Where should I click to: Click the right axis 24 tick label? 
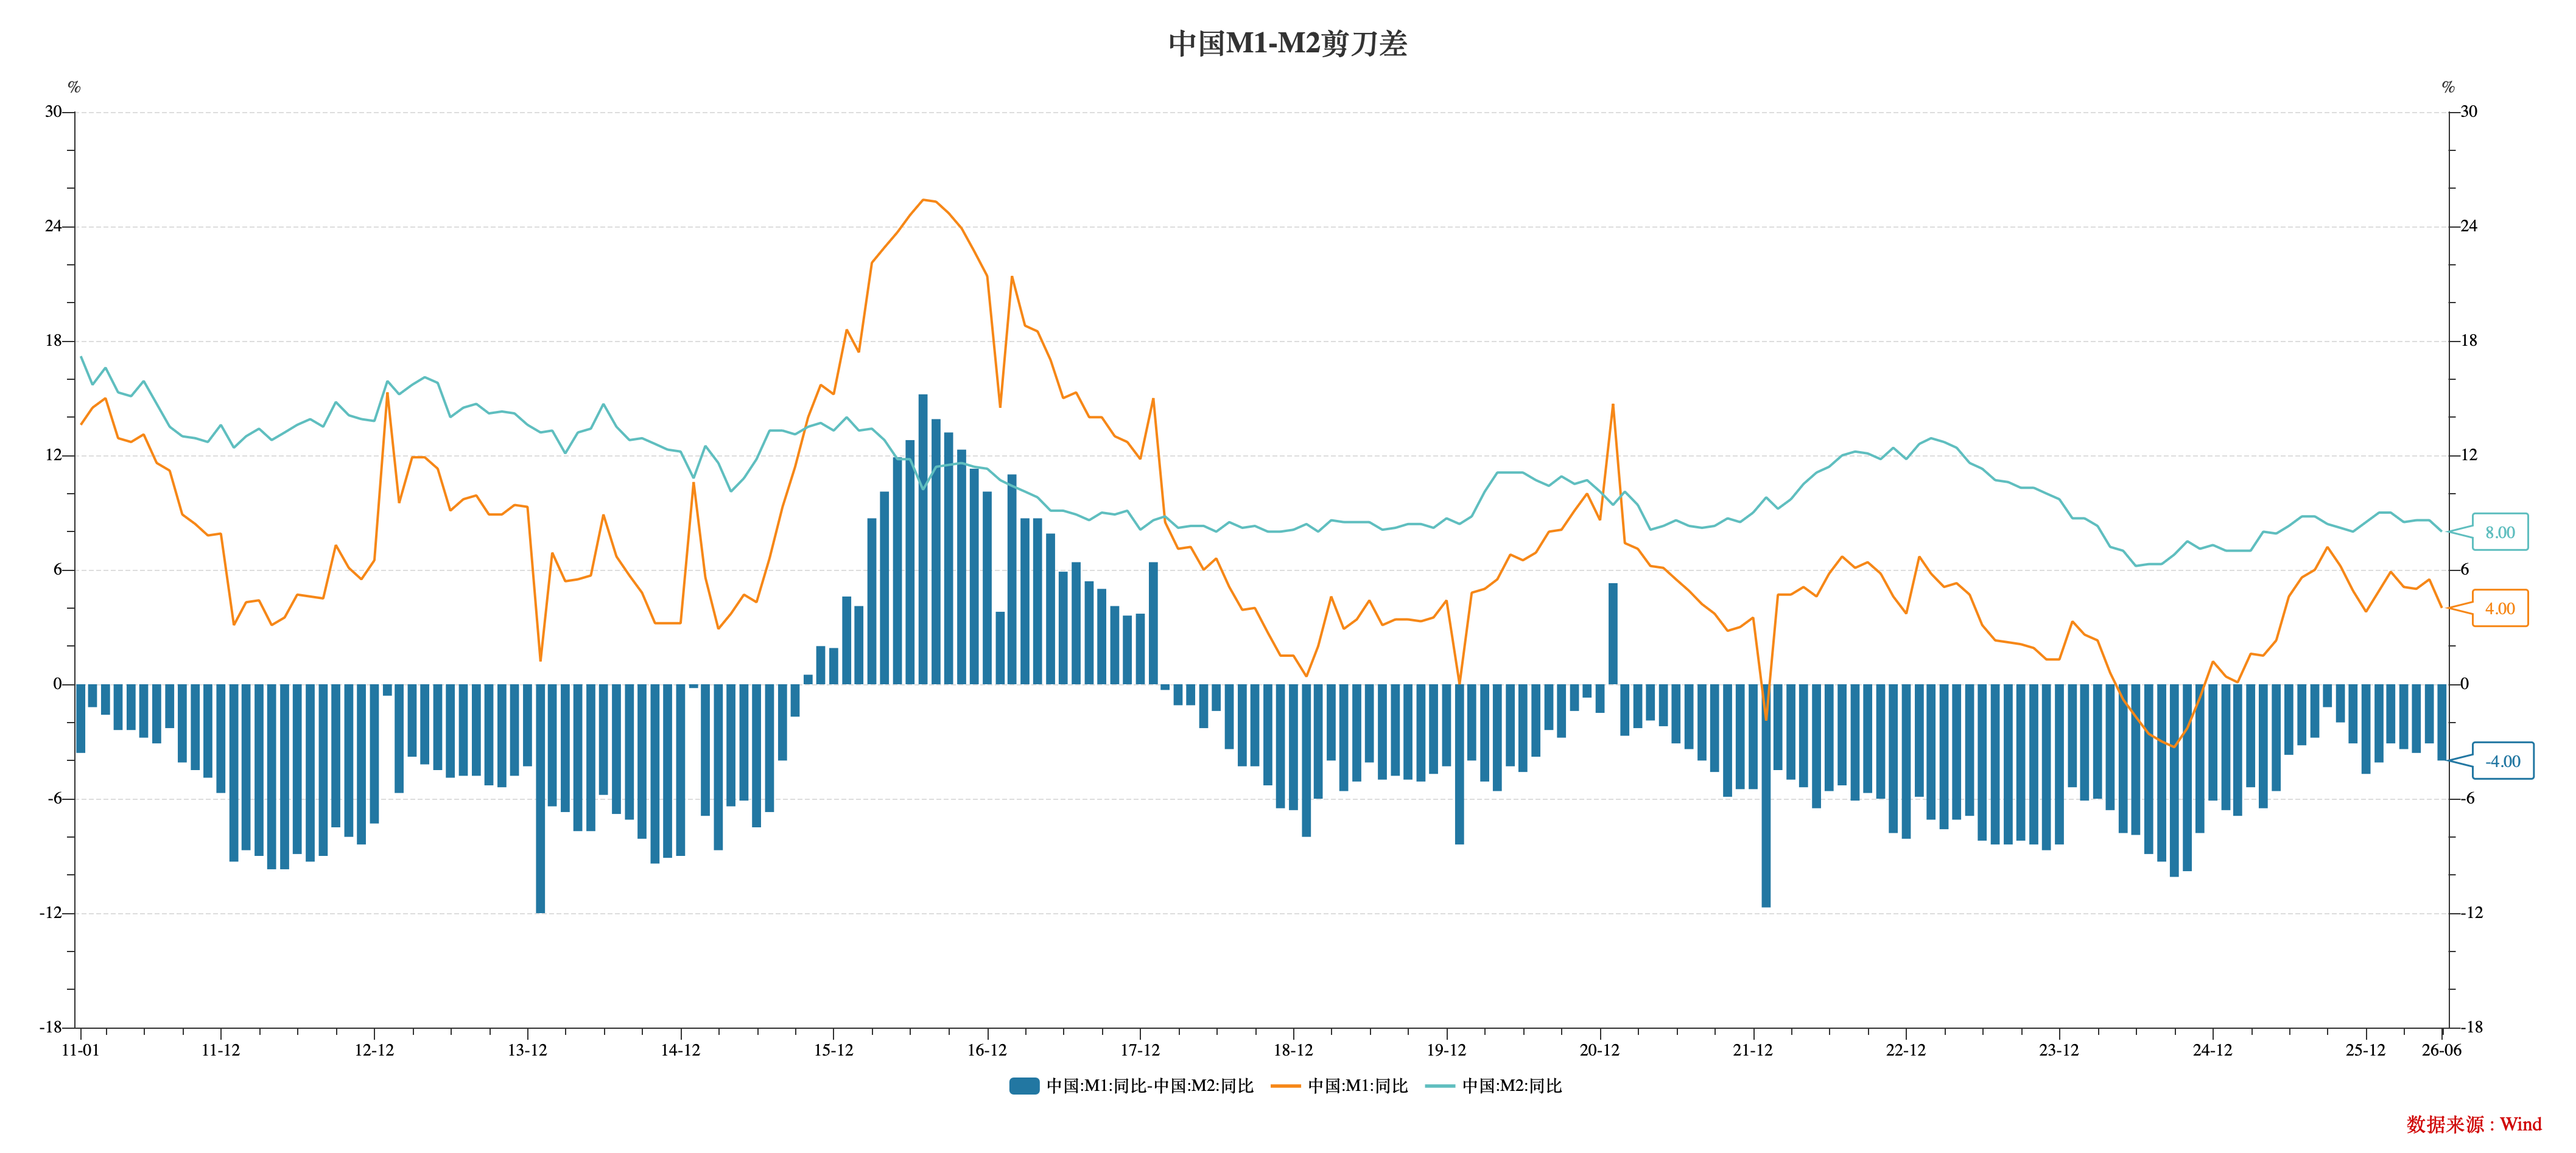tap(2469, 226)
